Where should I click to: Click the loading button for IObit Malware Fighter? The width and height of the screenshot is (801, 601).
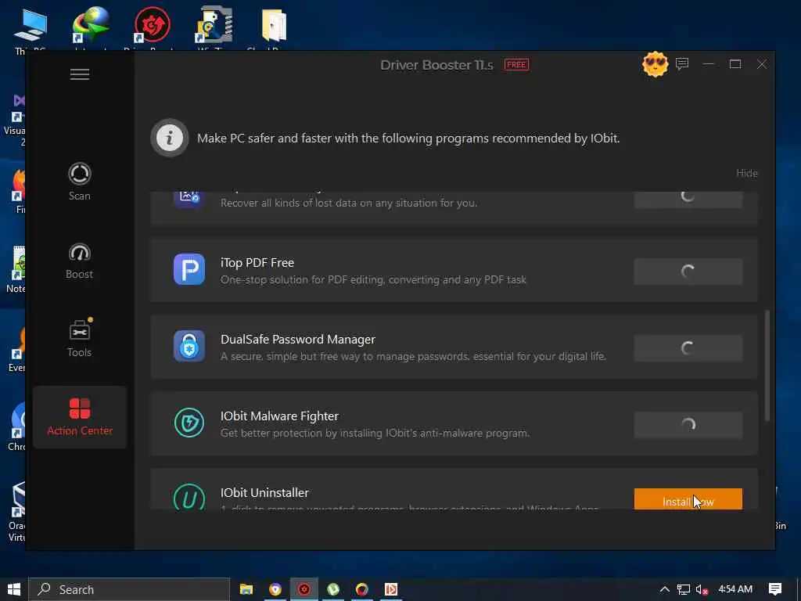pos(688,425)
